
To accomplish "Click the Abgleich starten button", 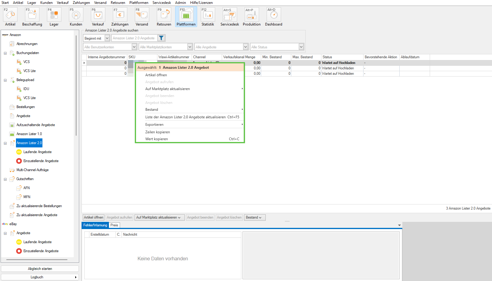I will pos(40,269).
